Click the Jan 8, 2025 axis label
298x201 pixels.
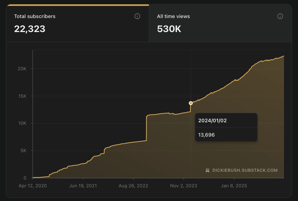coord(234,186)
